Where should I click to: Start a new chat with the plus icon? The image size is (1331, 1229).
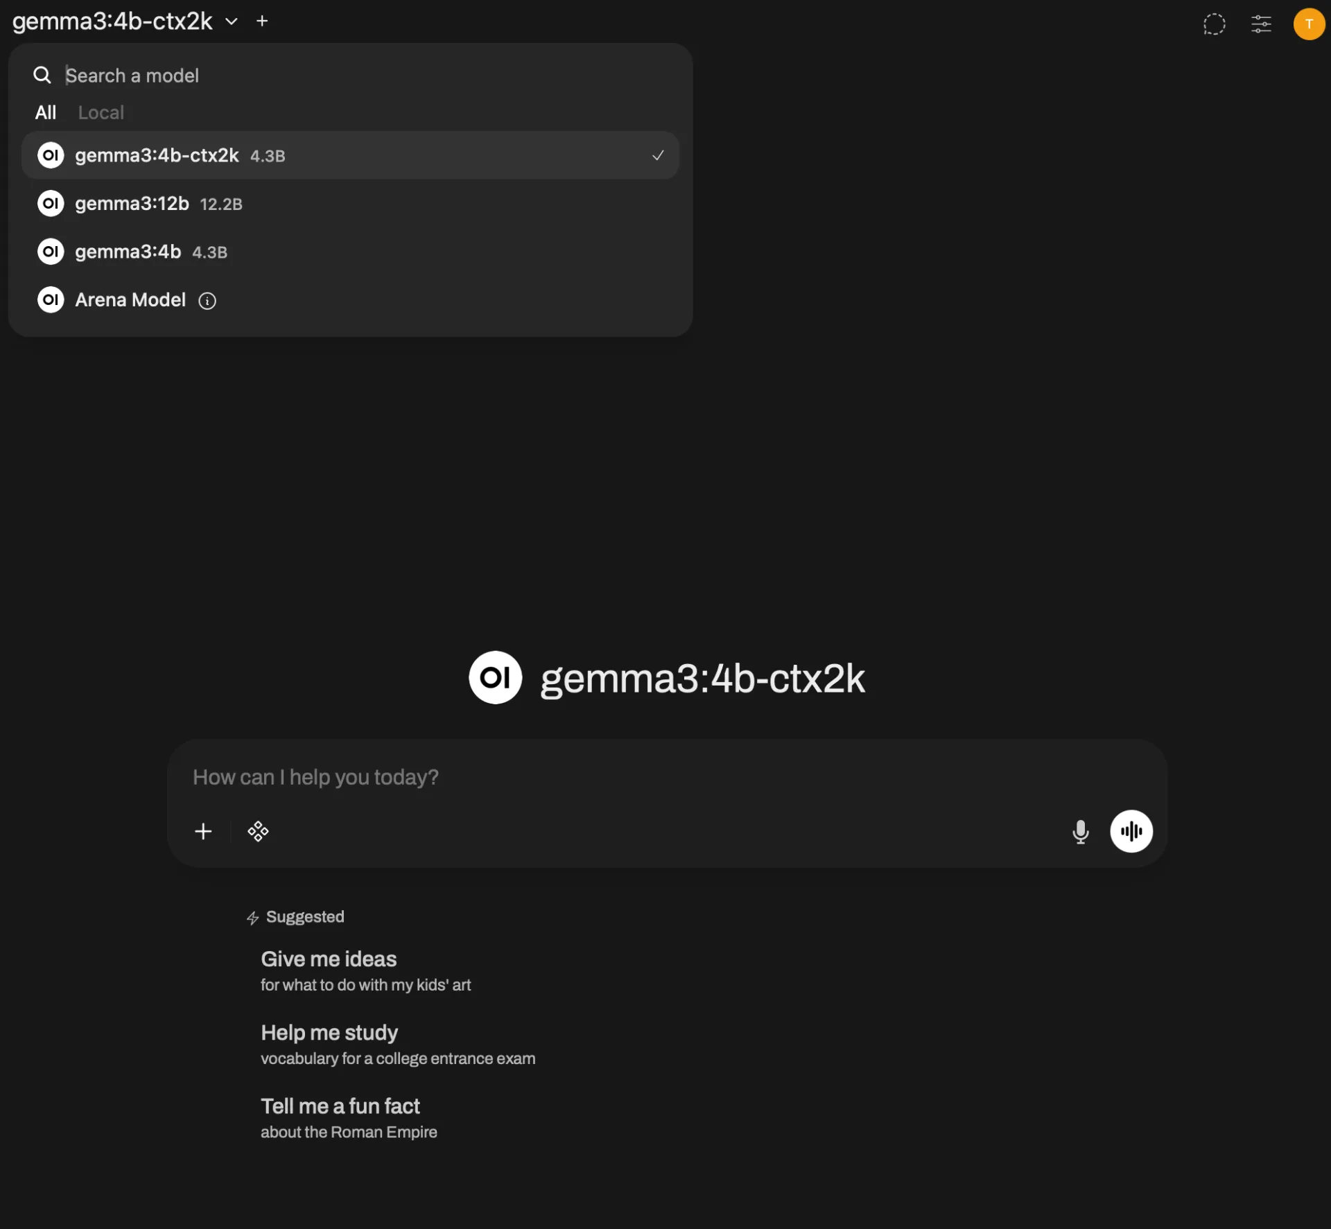click(x=262, y=21)
